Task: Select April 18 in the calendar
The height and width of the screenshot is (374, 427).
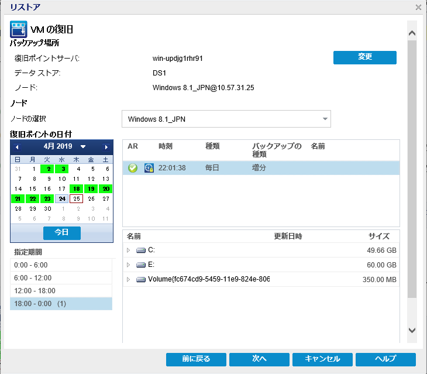Action: pos(76,189)
